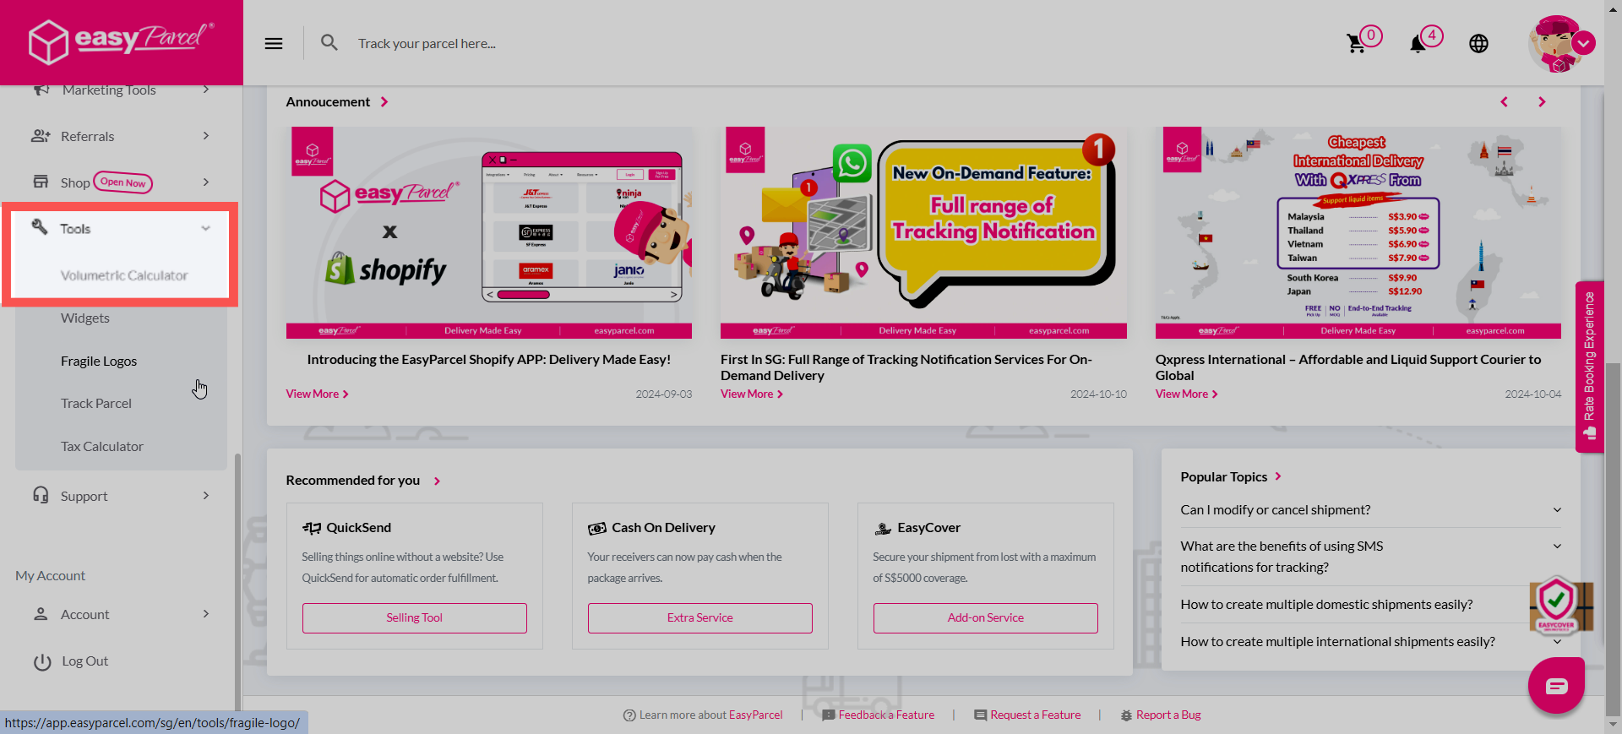Click the EasyParcel logo

tap(121, 41)
